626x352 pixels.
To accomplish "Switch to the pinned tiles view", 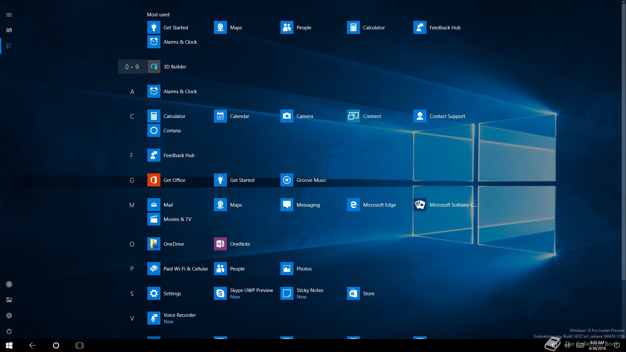I will pos(9,30).
